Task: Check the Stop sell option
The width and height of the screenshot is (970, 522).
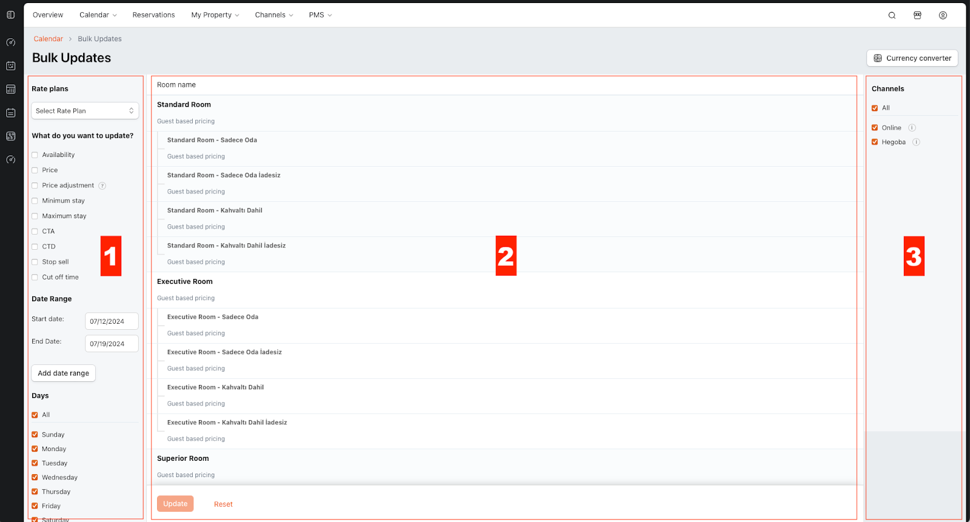Action: tap(35, 262)
